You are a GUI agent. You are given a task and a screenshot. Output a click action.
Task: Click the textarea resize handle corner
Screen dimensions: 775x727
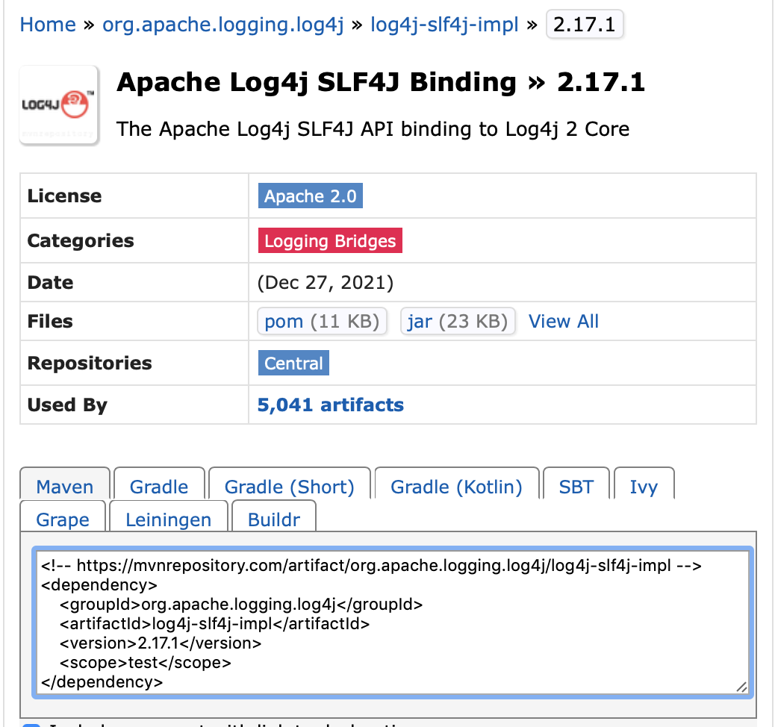(741, 687)
